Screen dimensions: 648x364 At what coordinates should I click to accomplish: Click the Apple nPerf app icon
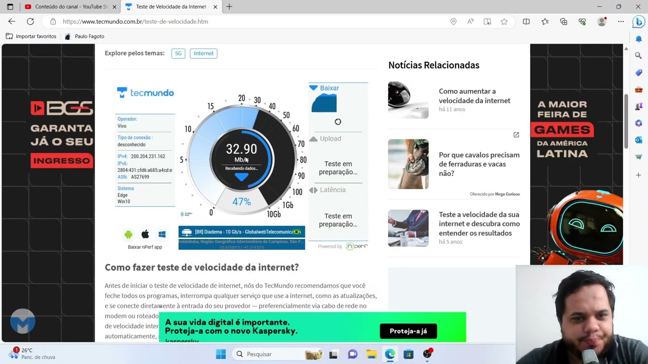145,235
